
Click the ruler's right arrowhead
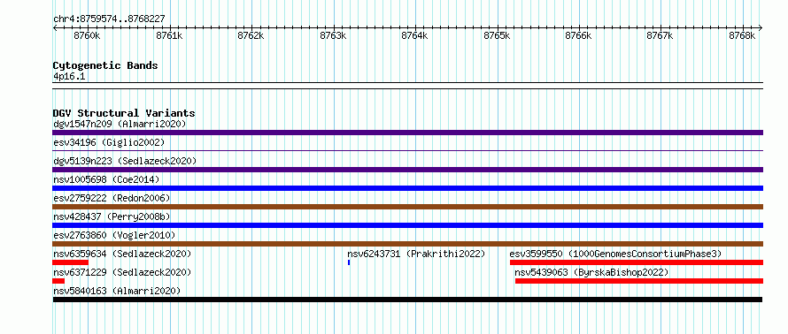(761, 28)
